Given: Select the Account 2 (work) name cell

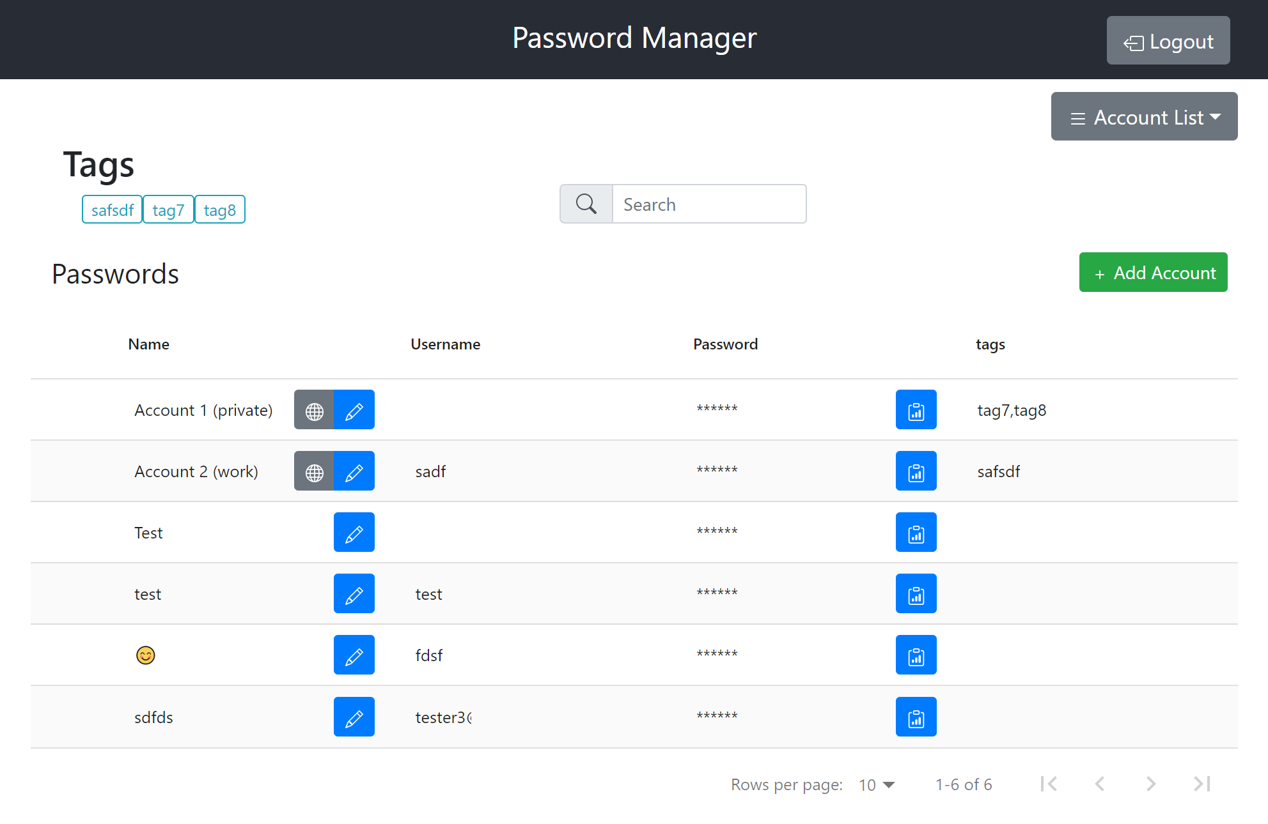Looking at the screenshot, I should click(196, 471).
